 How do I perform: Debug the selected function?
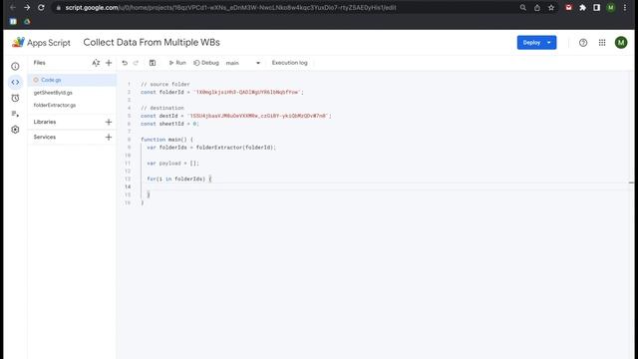(206, 63)
